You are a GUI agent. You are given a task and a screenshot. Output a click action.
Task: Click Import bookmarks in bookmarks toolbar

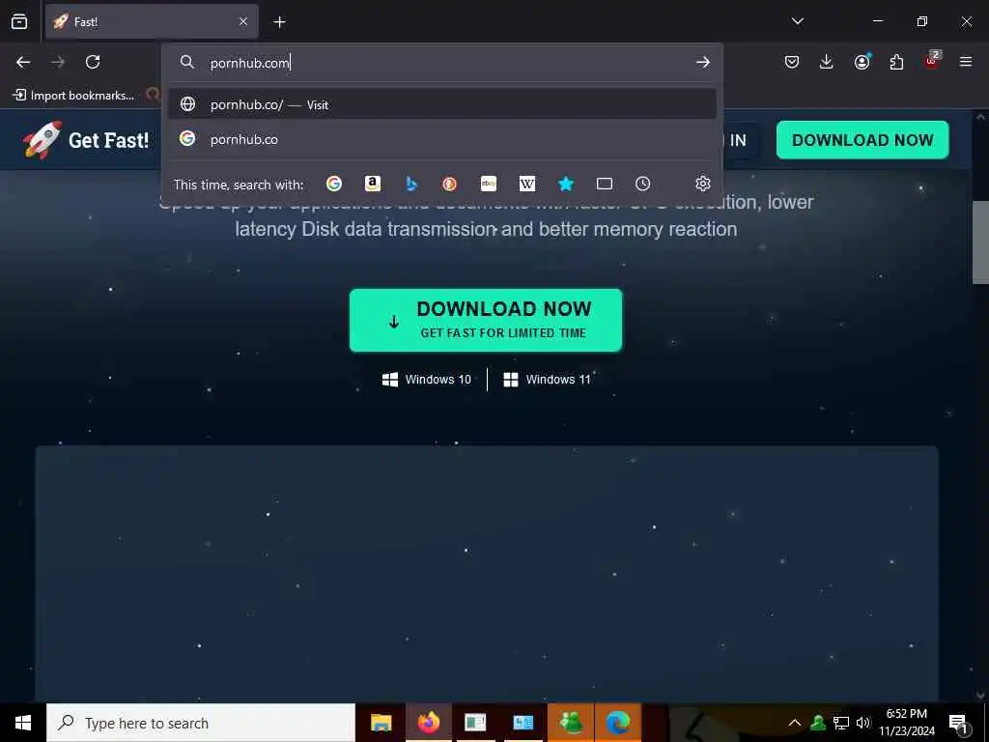73,96
